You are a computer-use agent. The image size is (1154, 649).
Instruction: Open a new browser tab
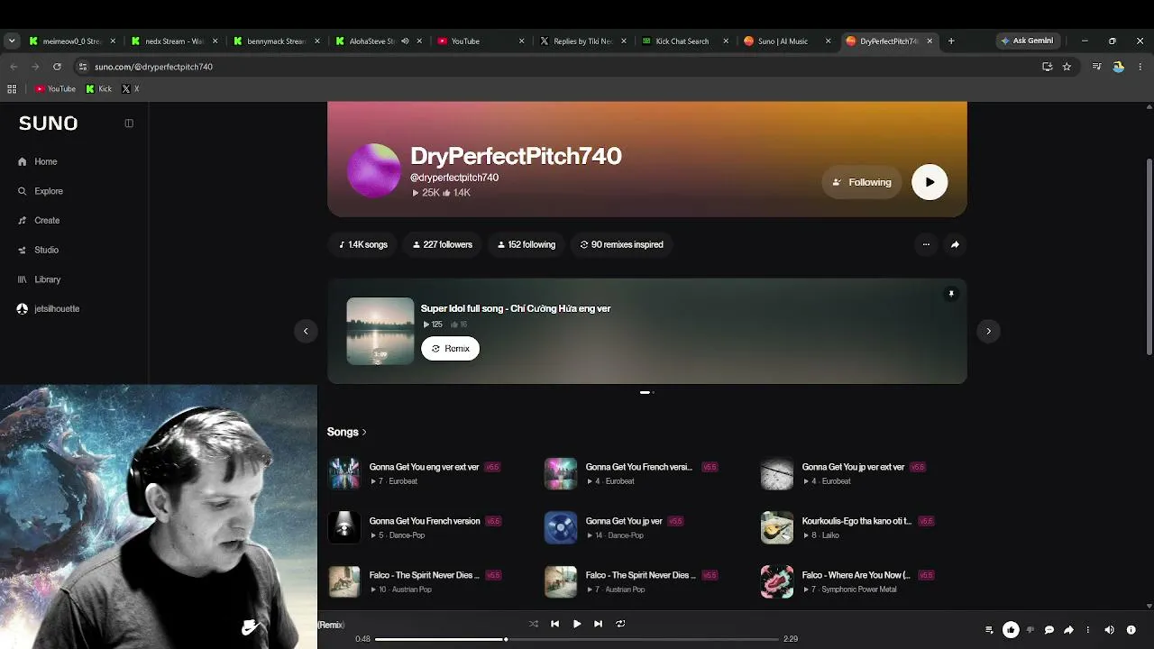951,41
